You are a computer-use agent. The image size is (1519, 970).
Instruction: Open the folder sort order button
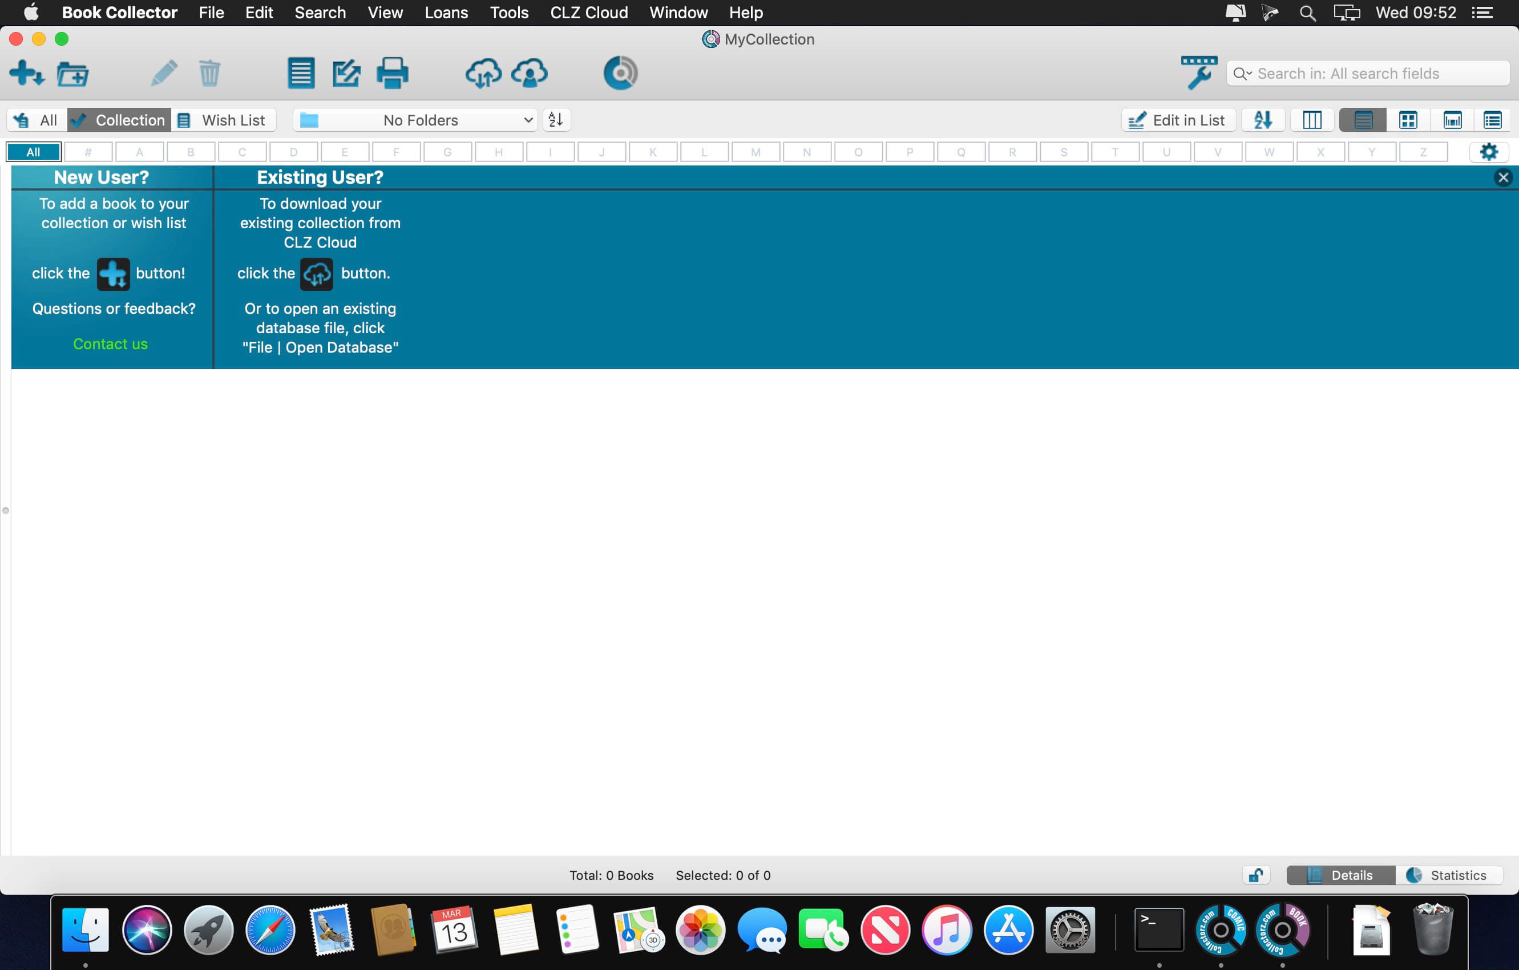tap(556, 120)
